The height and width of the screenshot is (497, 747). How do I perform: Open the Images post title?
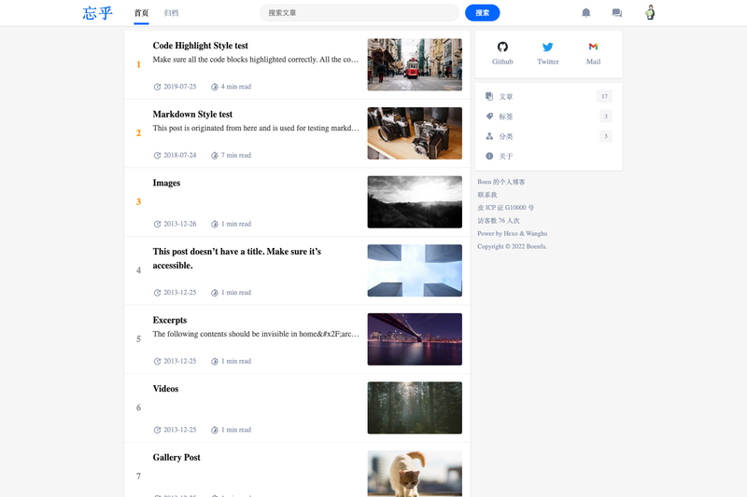[x=166, y=183]
